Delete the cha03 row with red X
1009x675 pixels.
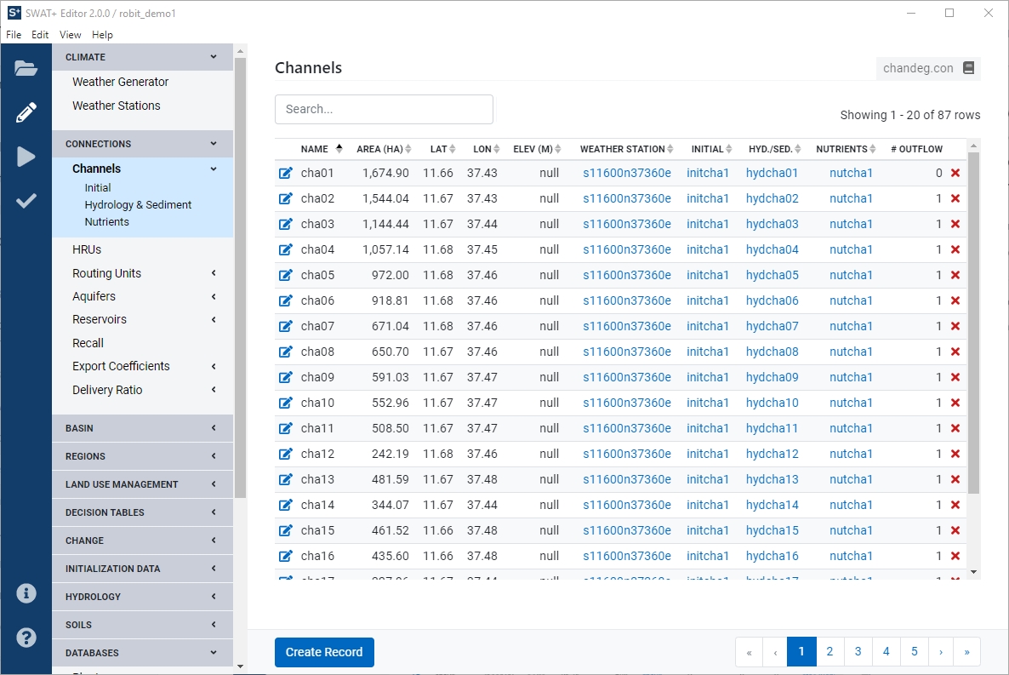click(955, 225)
